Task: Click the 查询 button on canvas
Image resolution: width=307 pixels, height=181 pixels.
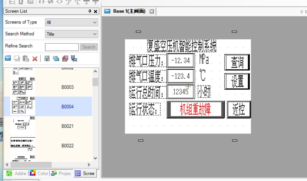Action: (x=237, y=62)
